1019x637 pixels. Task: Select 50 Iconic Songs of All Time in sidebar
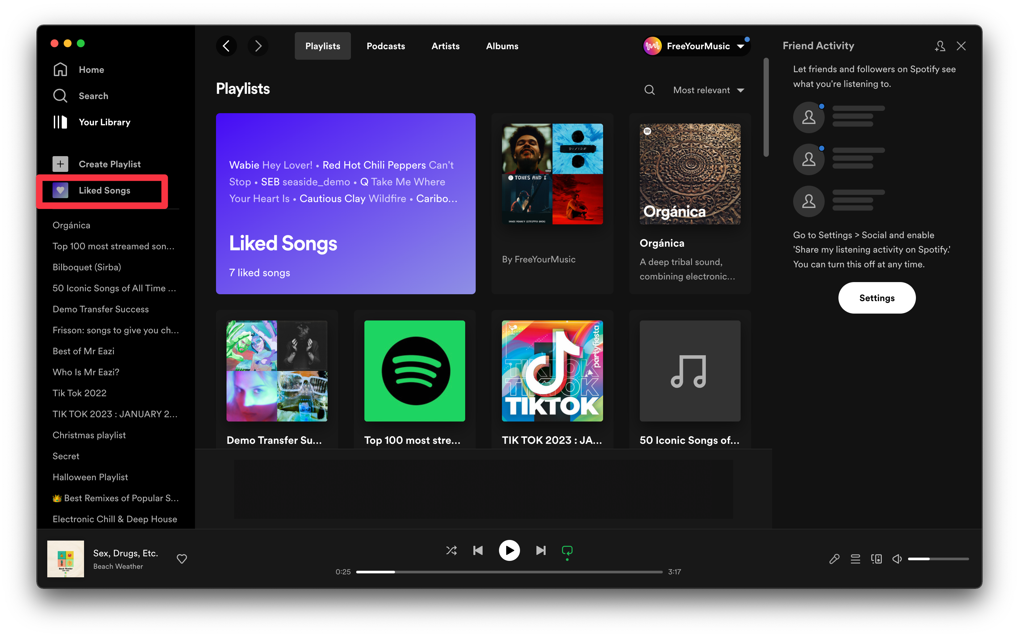(x=114, y=288)
